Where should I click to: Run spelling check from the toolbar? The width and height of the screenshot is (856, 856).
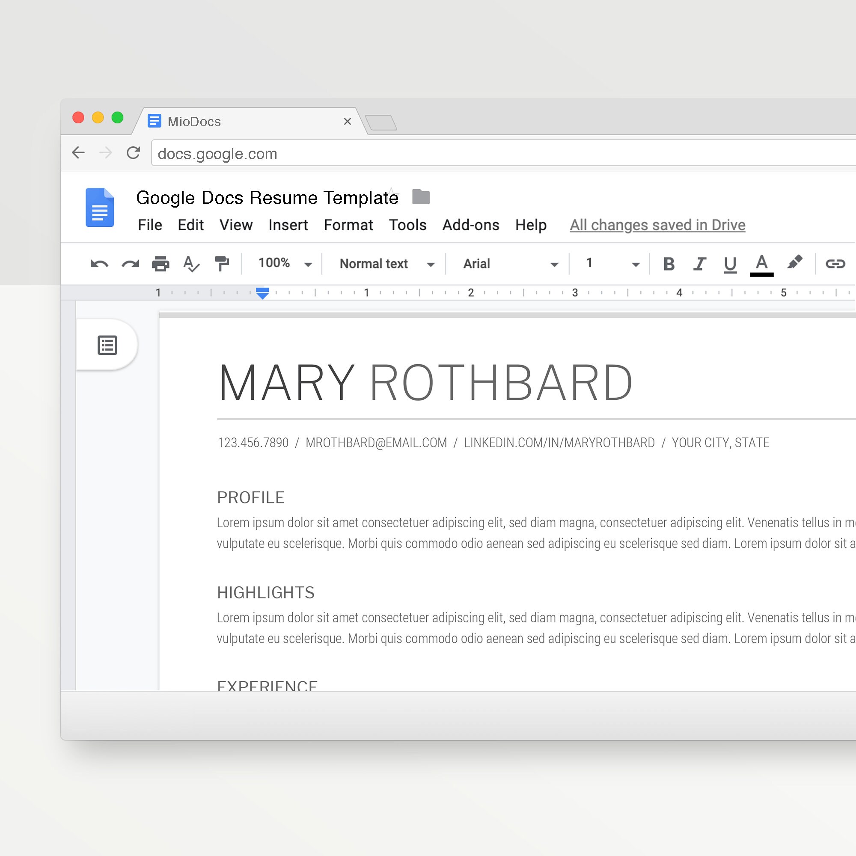(190, 264)
